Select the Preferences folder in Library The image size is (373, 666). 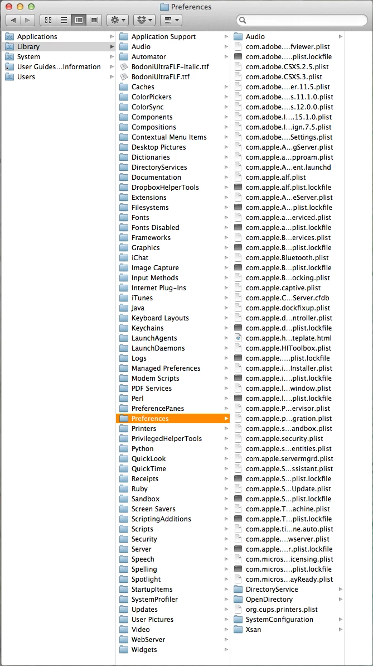coord(173,418)
